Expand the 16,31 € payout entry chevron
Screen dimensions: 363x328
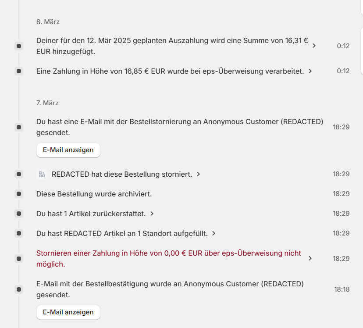[314, 46]
